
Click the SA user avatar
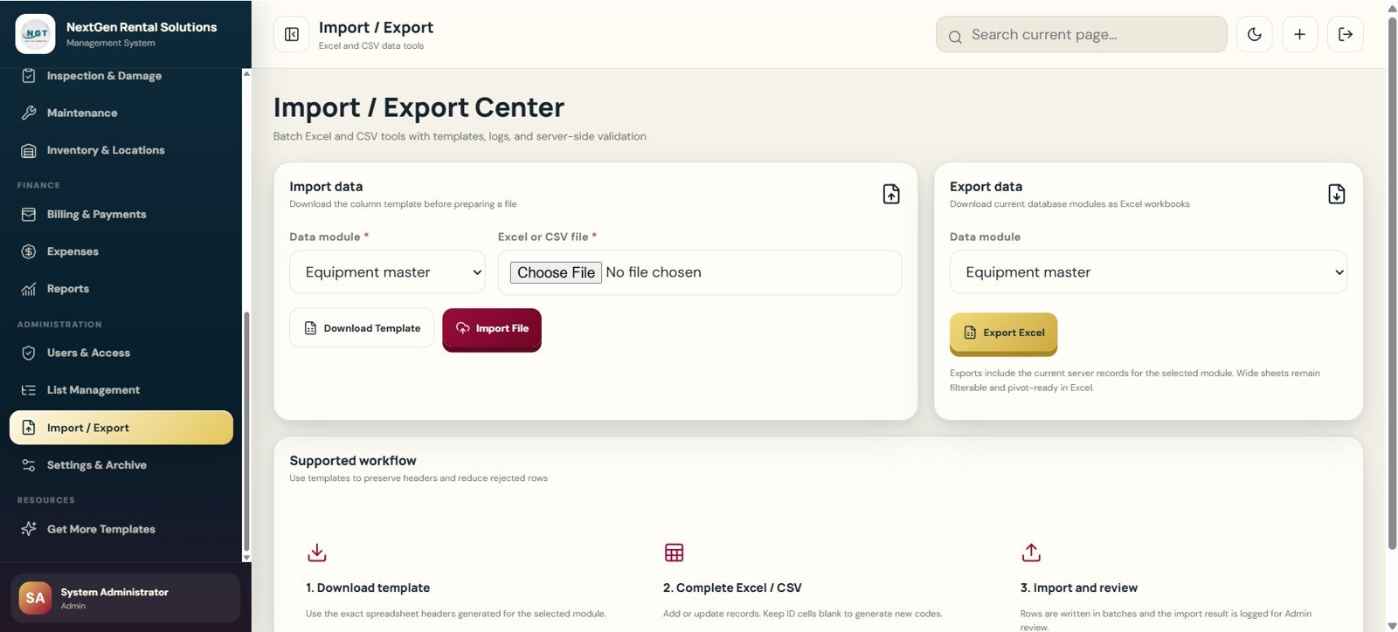point(35,598)
